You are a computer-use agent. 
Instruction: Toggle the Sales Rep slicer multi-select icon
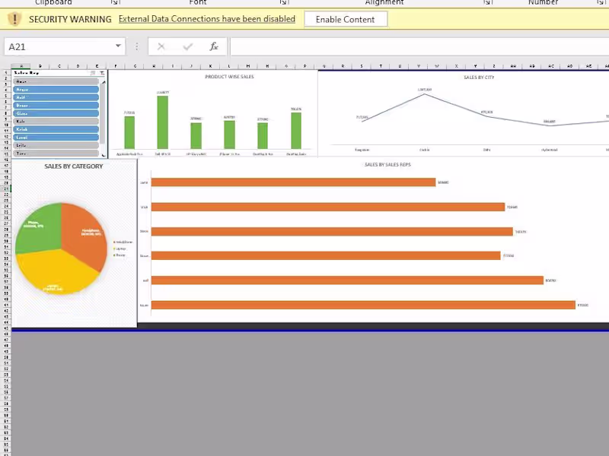click(x=93, y=73)
